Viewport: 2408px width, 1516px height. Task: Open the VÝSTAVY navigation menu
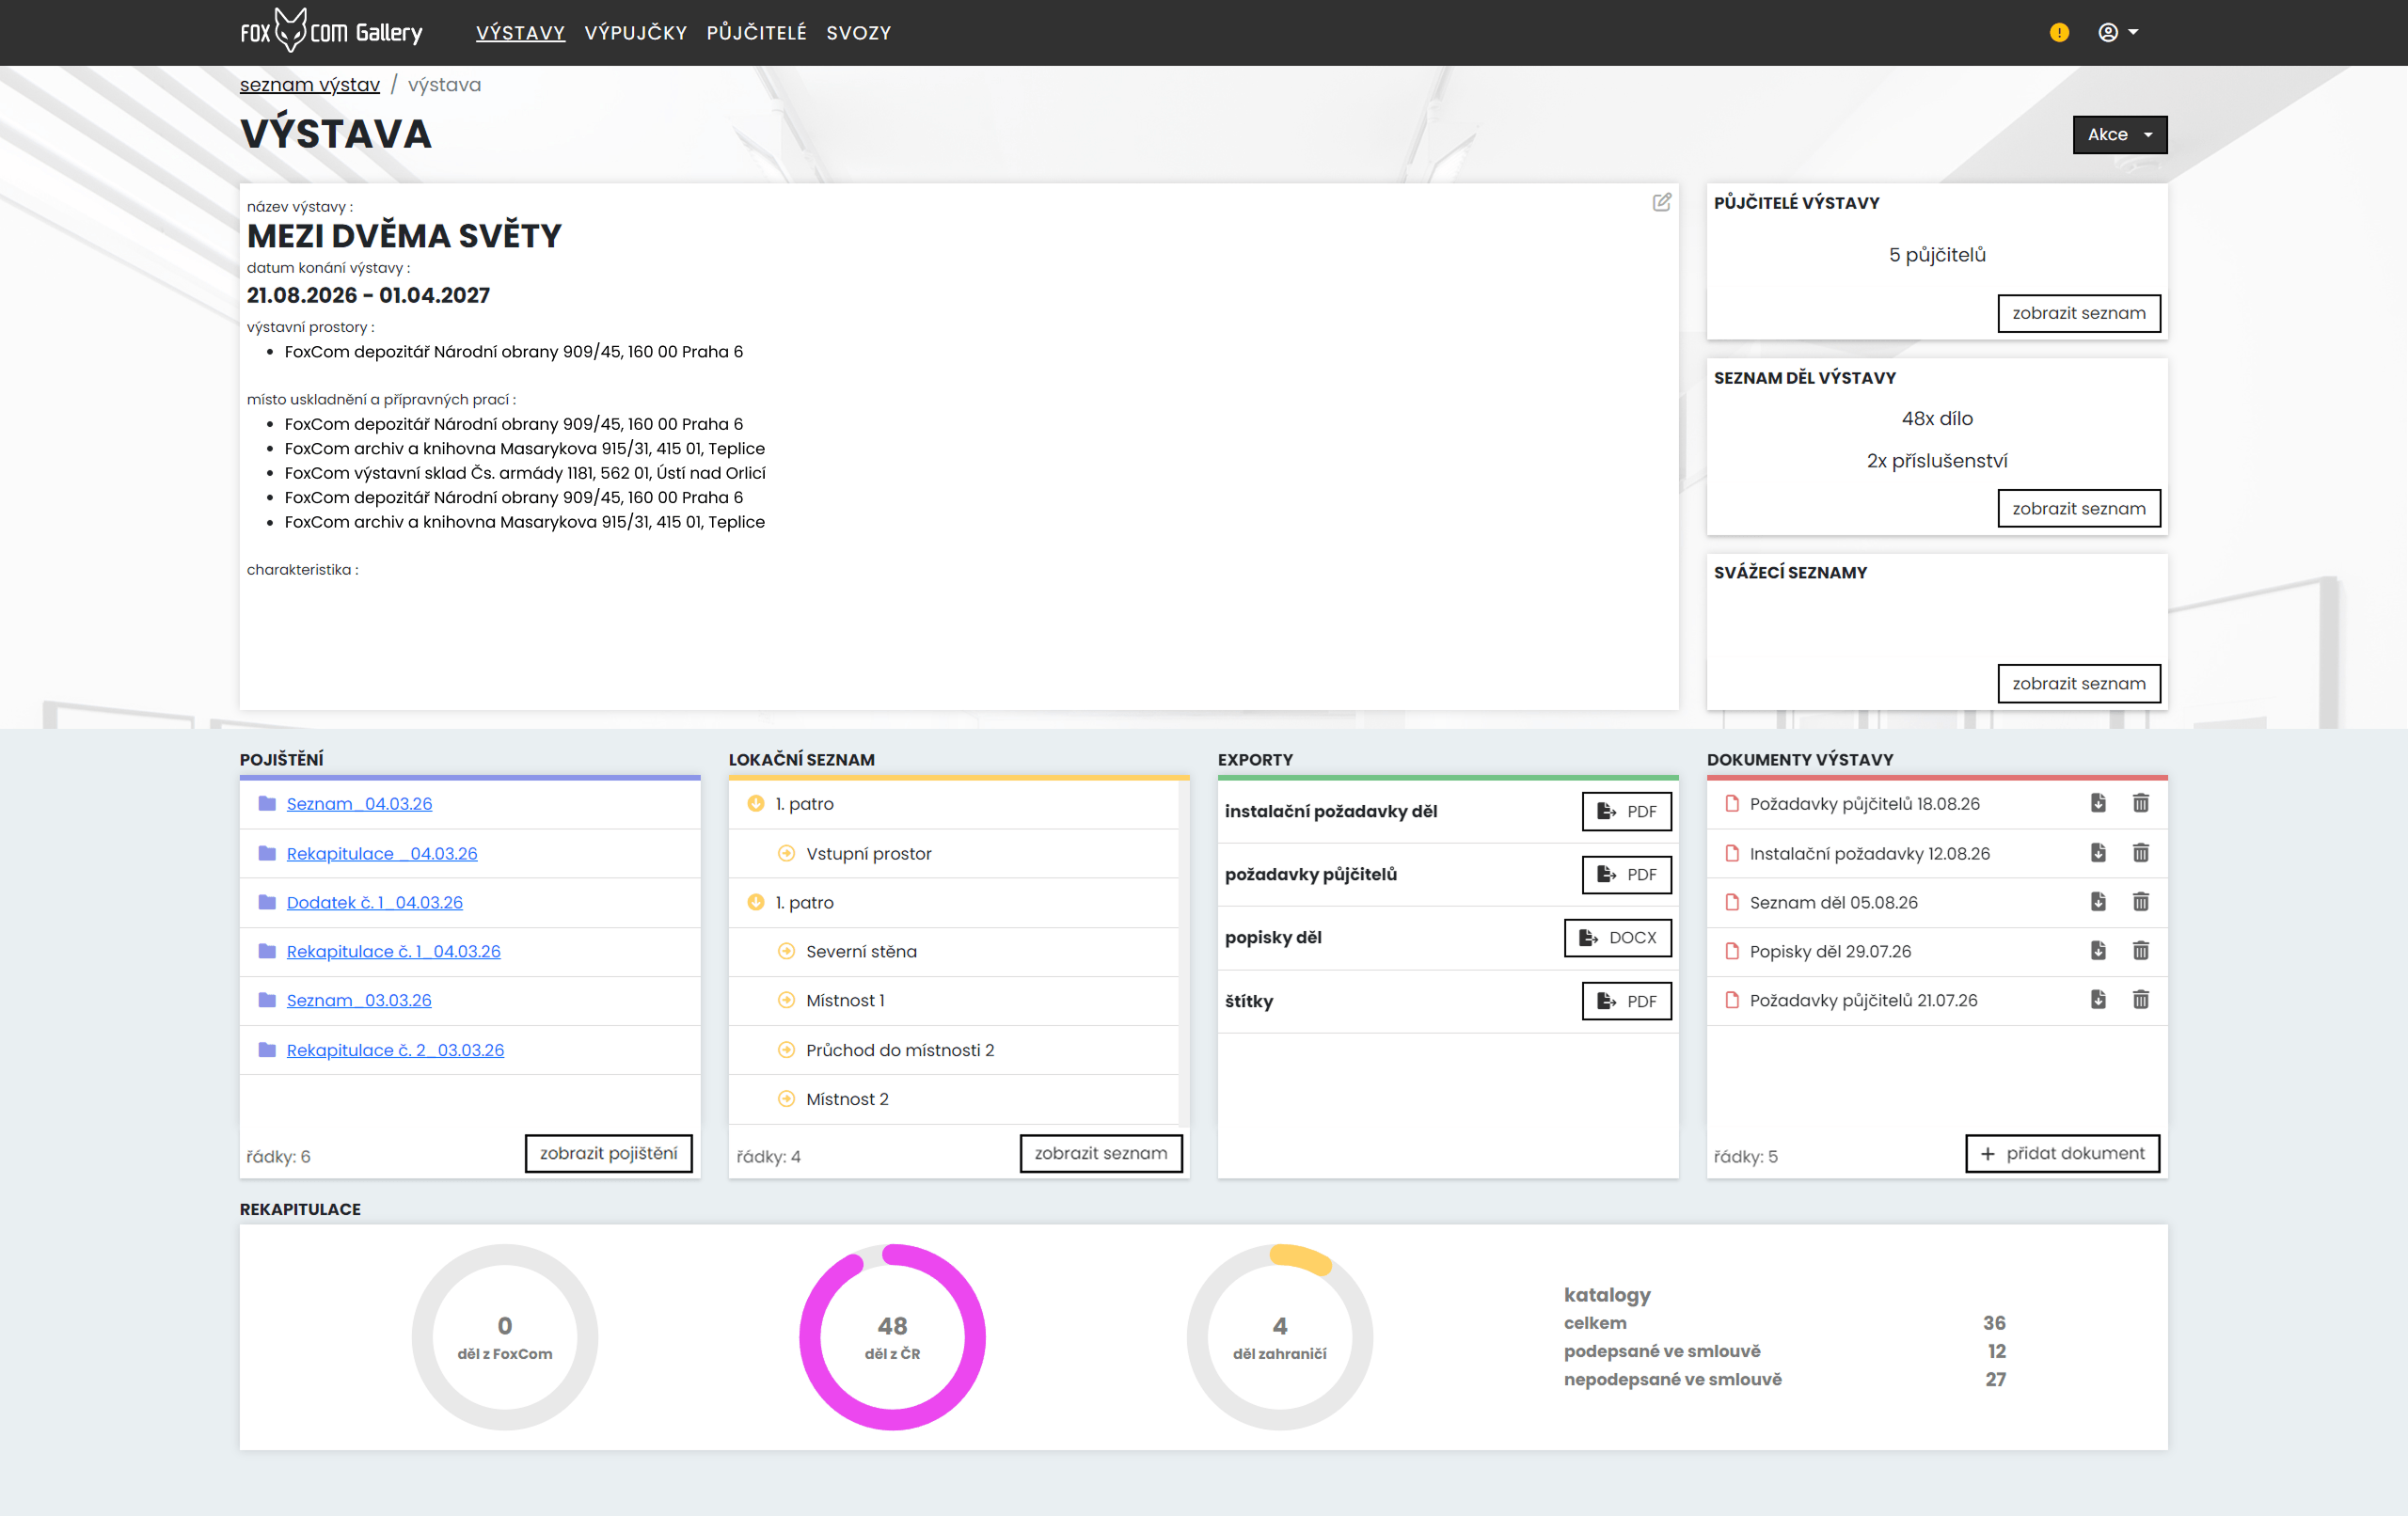click(520, 32)
